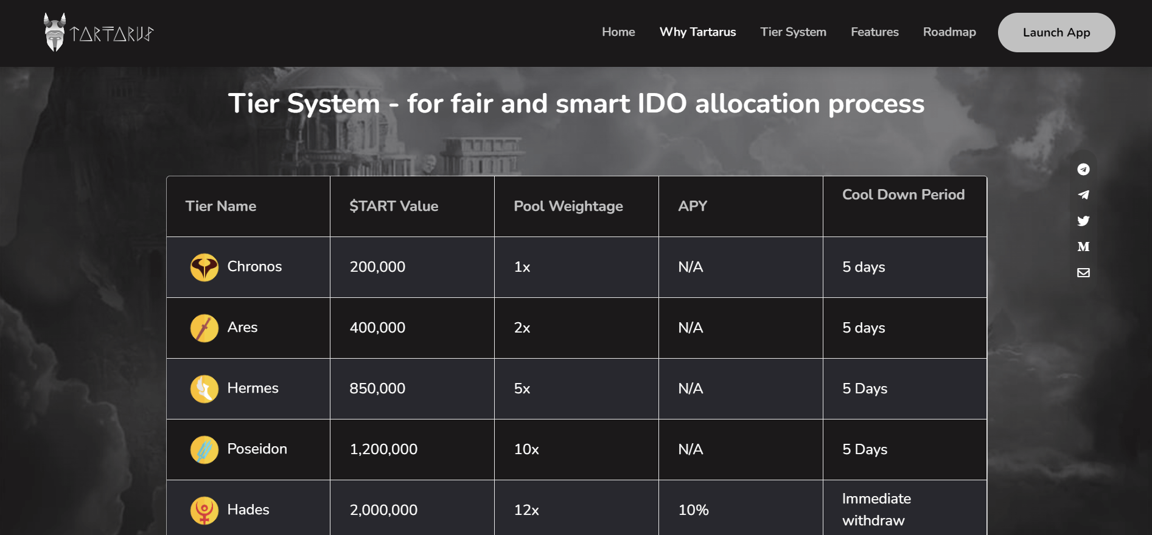The height and width of the screenshot is (535, 1152).
Task: Go to the Home nav item
Action: coord(618,32)
